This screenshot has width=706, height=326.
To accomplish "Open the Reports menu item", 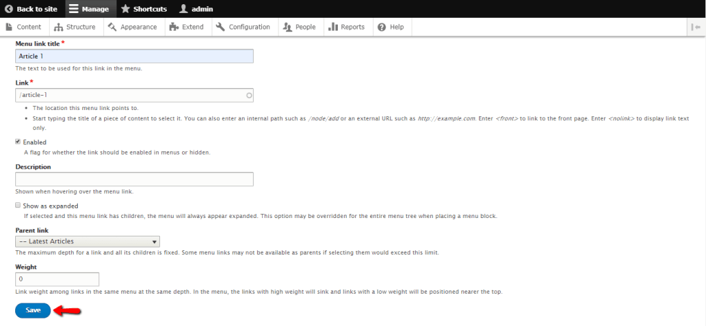I will pyautogui.click(x=347, y=27).
